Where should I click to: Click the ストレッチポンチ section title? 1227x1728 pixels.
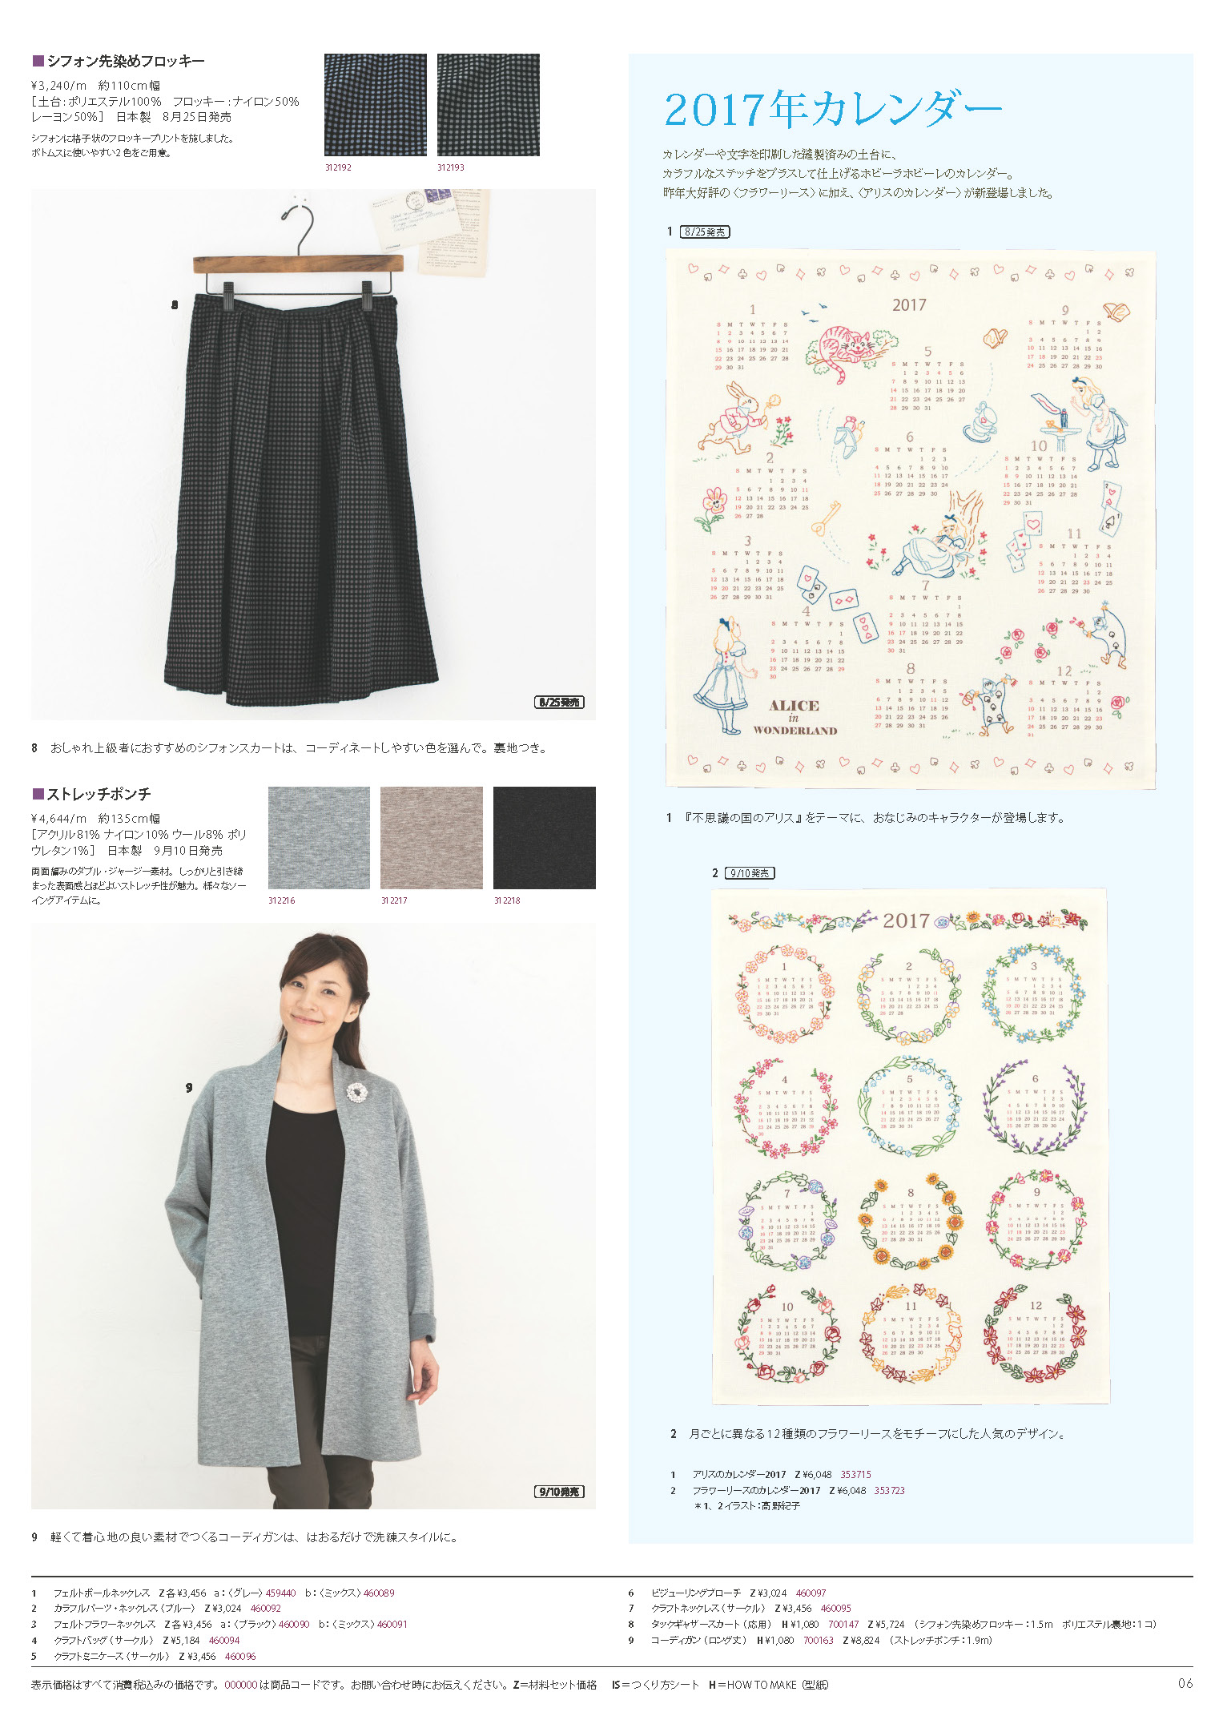pos(91,795)
